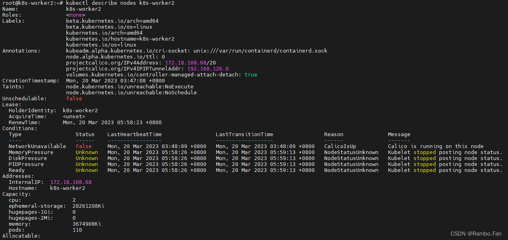Click the Ready condition Unknown status
This screenshot has width=508, height=240.
click(87, 170)
